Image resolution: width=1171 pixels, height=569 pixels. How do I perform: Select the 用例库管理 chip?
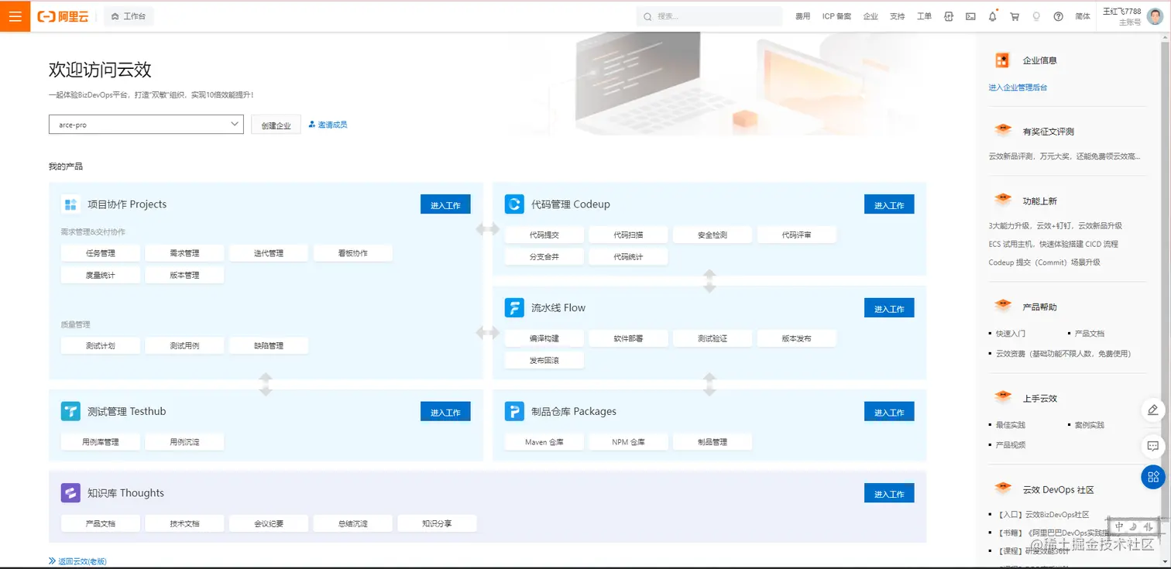click(x=101, y=442)
